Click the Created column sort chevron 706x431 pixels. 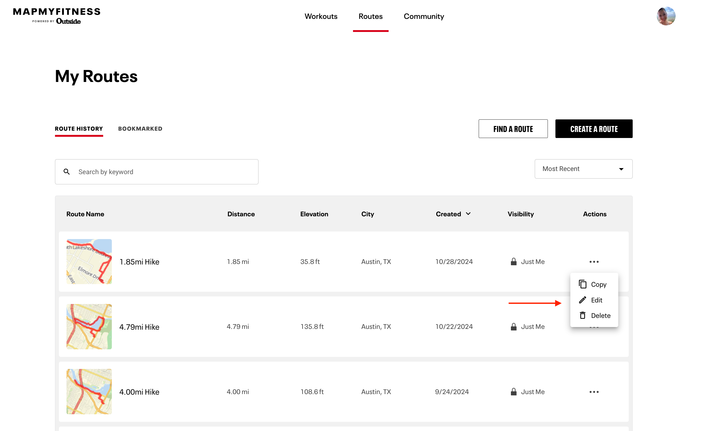(468, 213)
